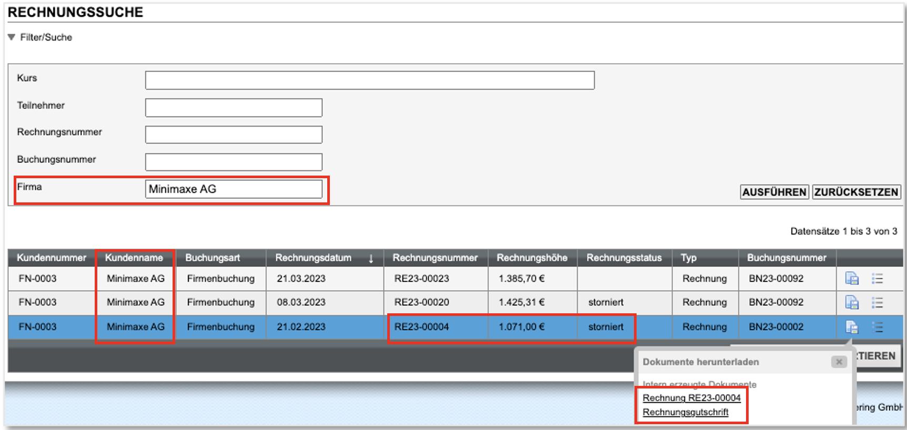Click sort arrow in Rechnungsdatum column
Screen dimensions: 907x430
pyautogui.click(x=371, y=258)
